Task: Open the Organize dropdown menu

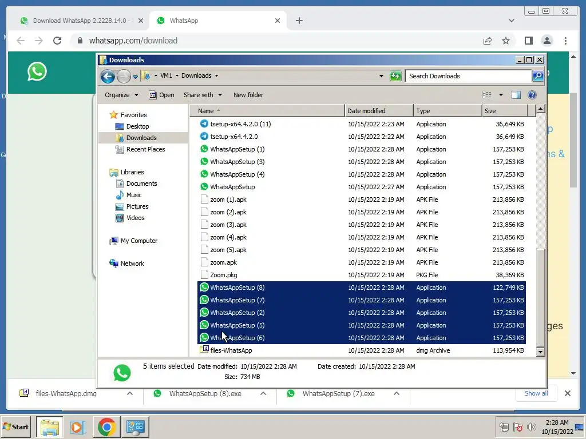Action: click(121, 95)
